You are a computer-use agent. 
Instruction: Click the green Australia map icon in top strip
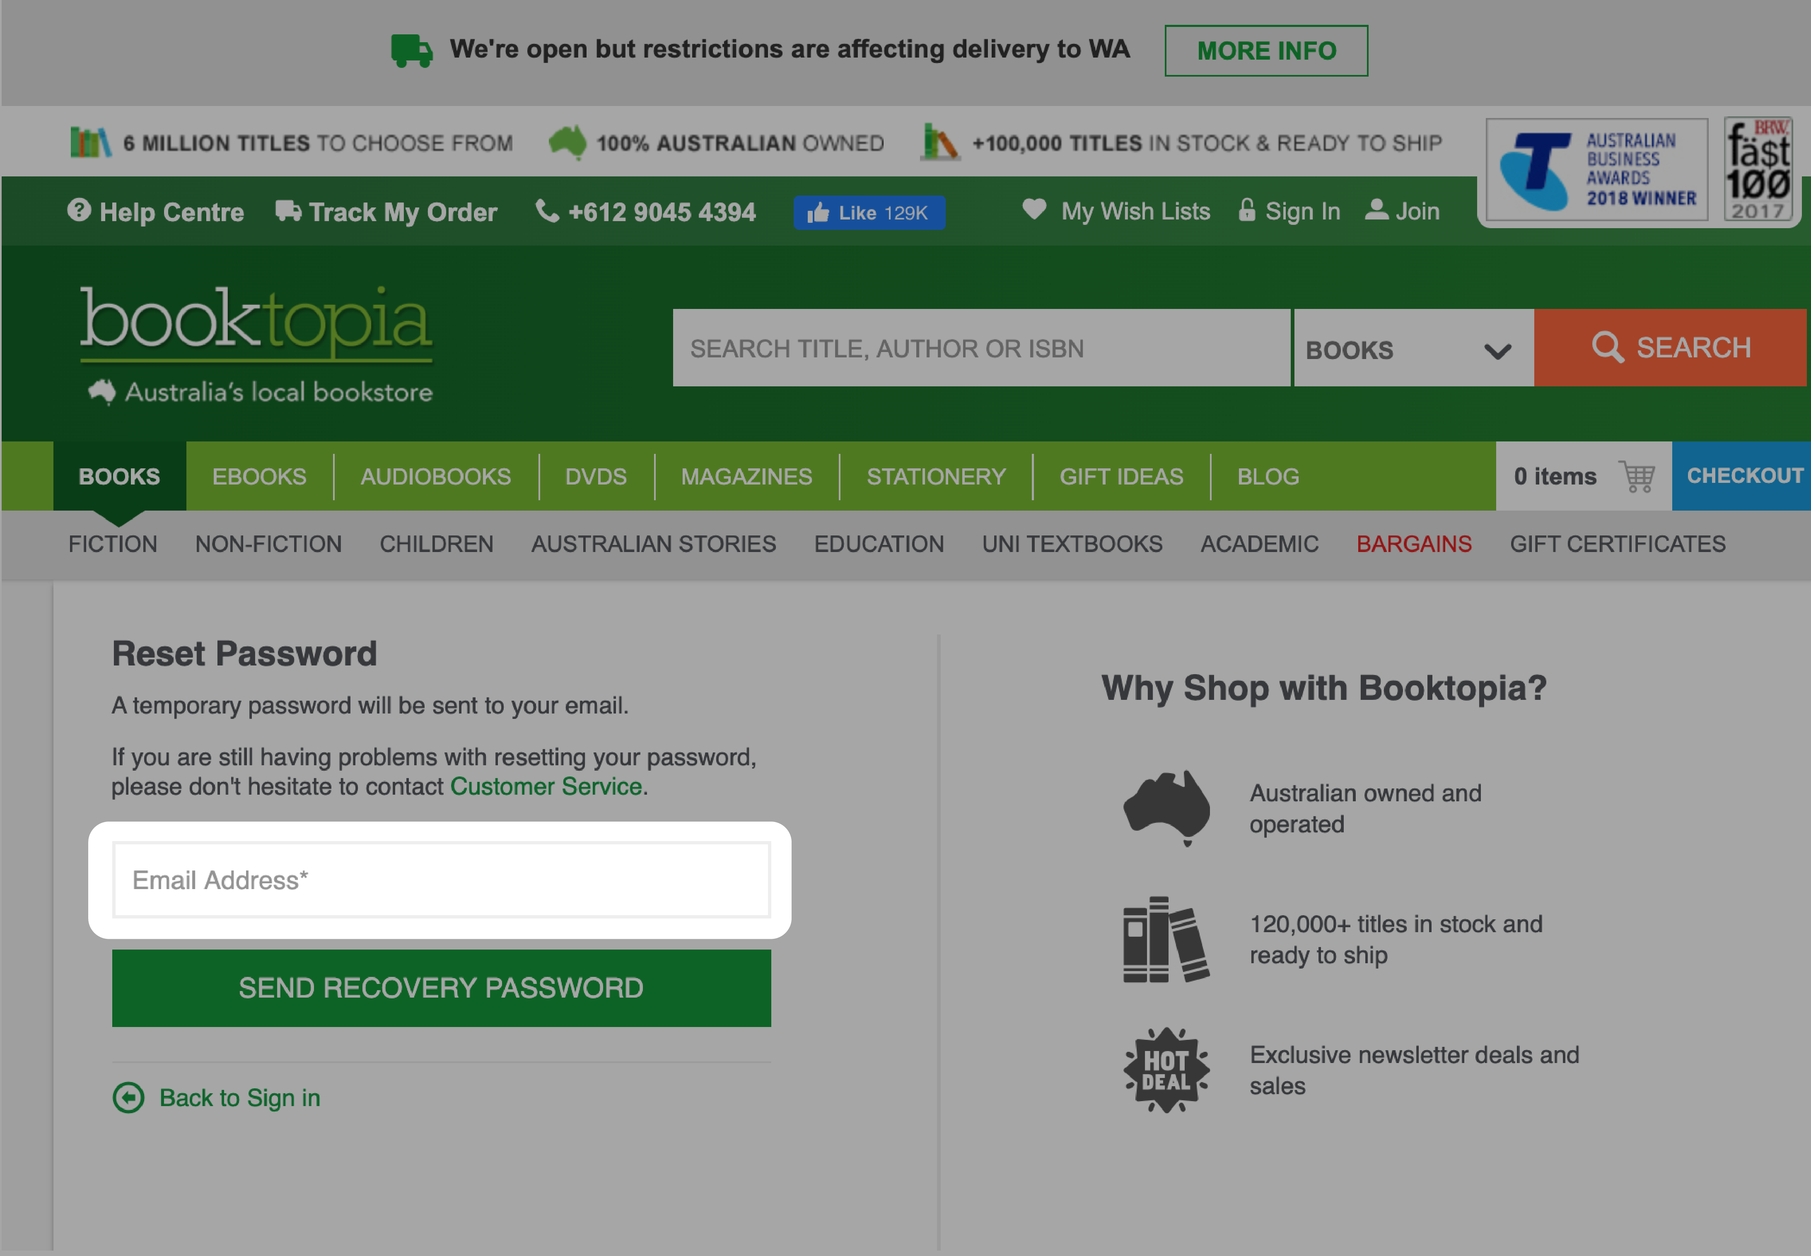(567, 142)
